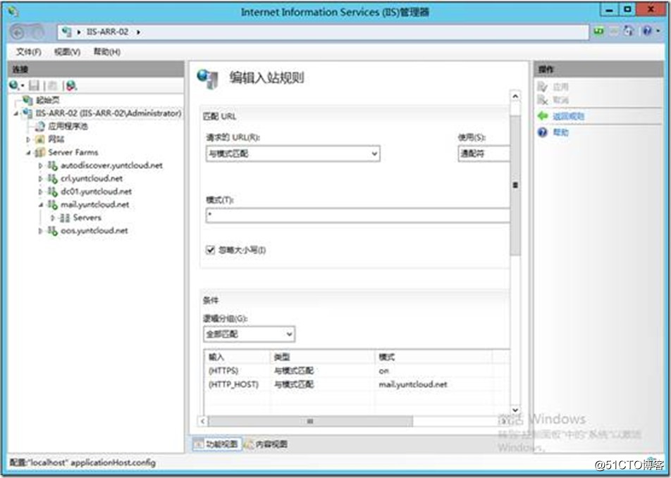The image size is (671, 478).
Task: Click the oos.yuntcloud.net farm icon
Action: pyautogui.click(x=53, y=231)
